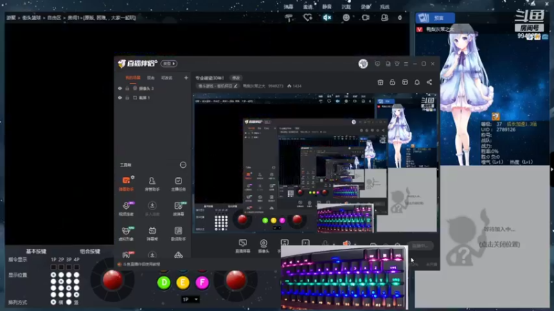
Task: Collapse the 工具箱 panel with the circle button
Action: tap(183, 164)
